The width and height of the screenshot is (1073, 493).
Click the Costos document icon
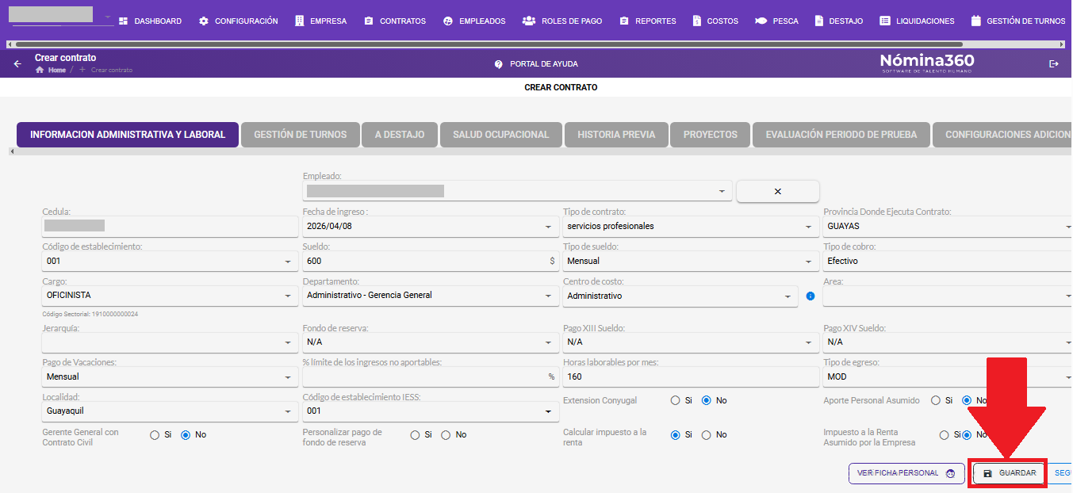click(x=696, y=21)
